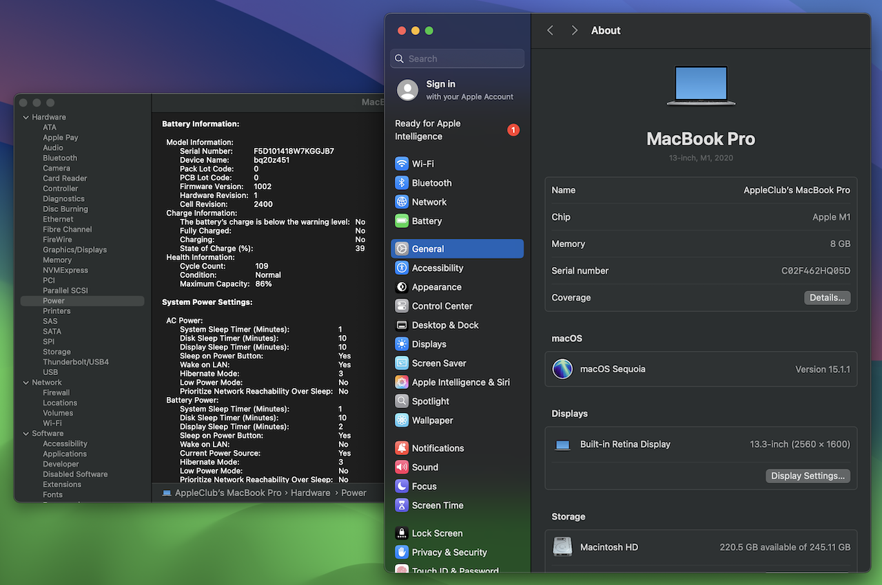The width and height of the screenshot is (882, 585).
Task: Open the Screen Saver icon
Action: coord(402,363)
